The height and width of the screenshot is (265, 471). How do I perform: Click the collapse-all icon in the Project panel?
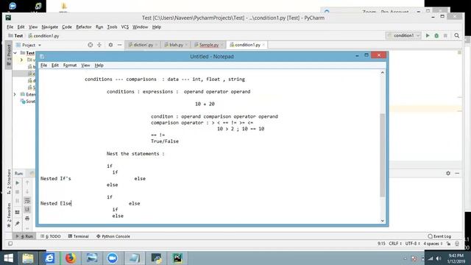point(99,45)
